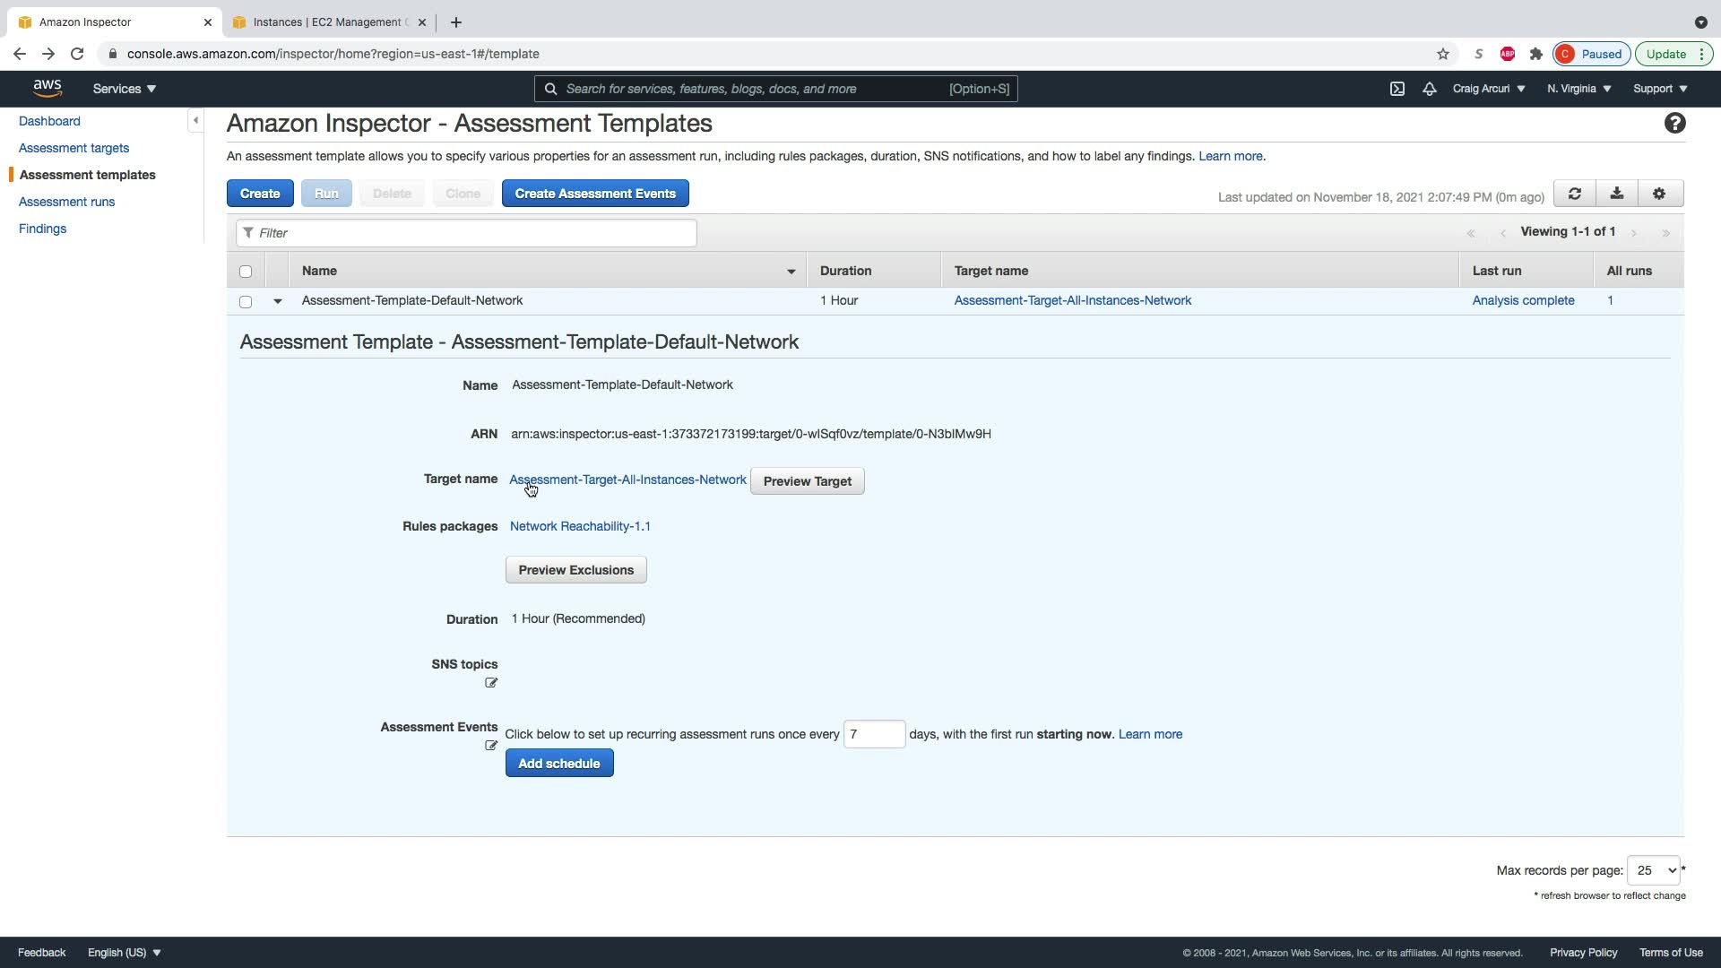Collapse the Assessment-Template-Default-Network row details

click(x=278, y=301)
